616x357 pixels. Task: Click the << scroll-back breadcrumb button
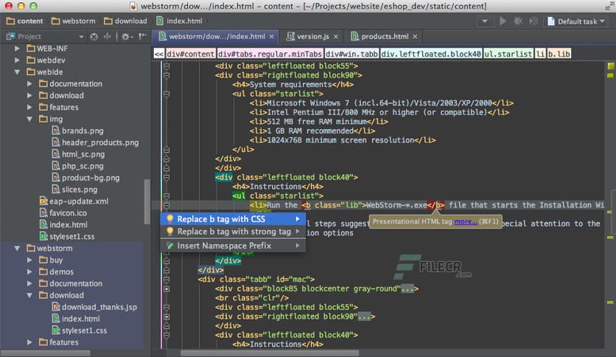coord(158,54)
